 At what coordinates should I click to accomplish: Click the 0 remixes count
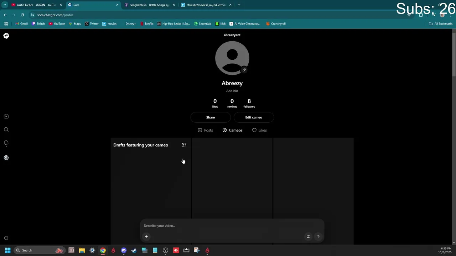click(232, 103)
